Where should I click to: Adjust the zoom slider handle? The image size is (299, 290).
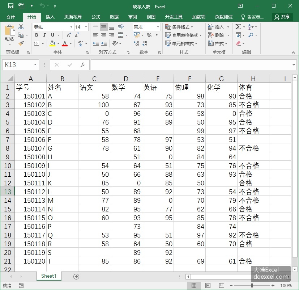[x=252, y=286]
